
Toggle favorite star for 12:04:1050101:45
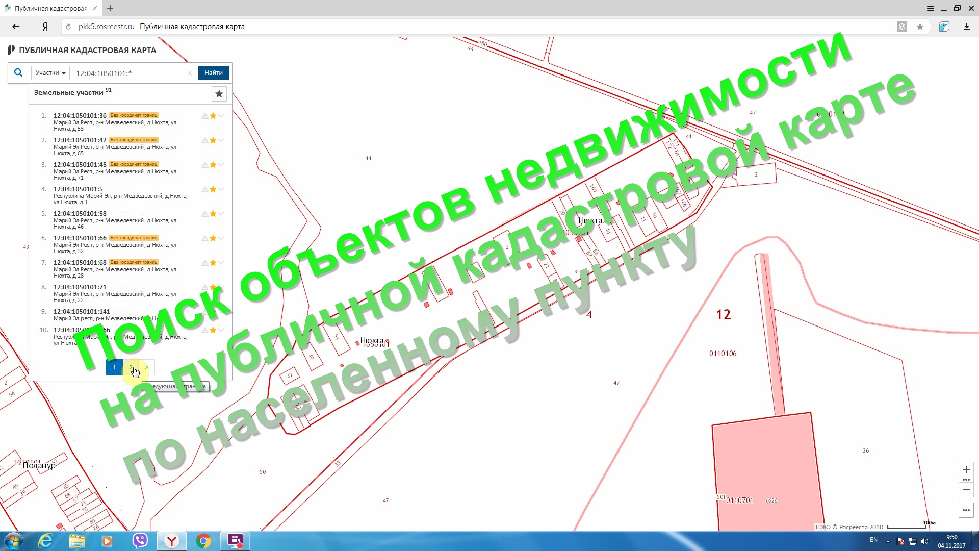[x=213, y=165]
